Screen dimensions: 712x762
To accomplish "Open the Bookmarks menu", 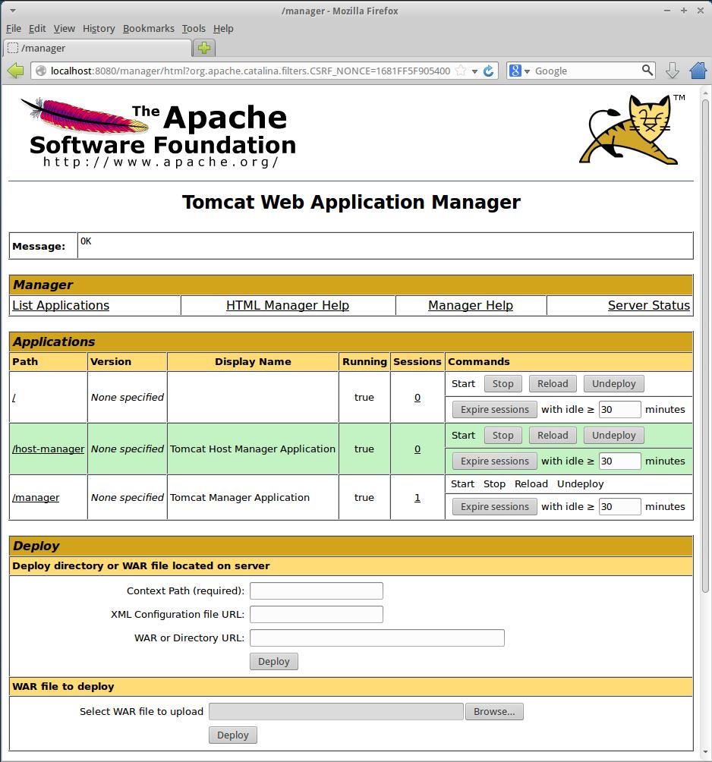I will point(148,28).
